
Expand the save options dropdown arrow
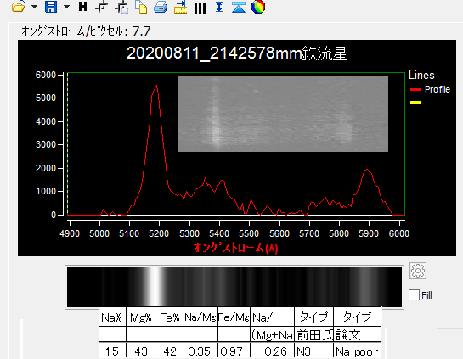67,7
